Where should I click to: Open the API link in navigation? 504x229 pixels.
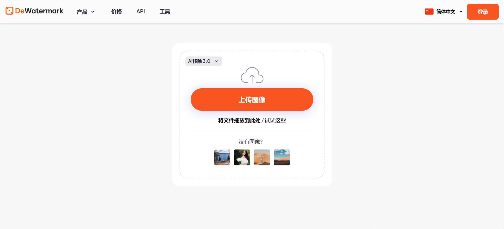tap(140, 11)
